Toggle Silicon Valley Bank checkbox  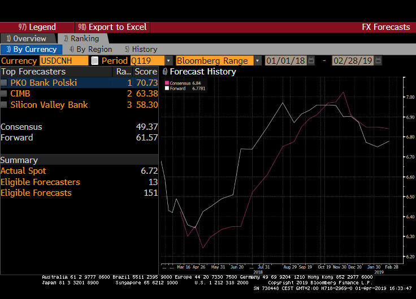click(5, 105)
